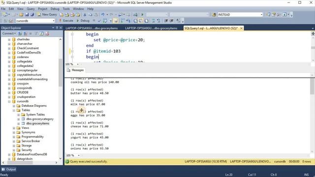Click the Connect dropdown in Object Explorer
This screenshot has height=177, width=315.
pyautogui.click(x=9, y=33)
